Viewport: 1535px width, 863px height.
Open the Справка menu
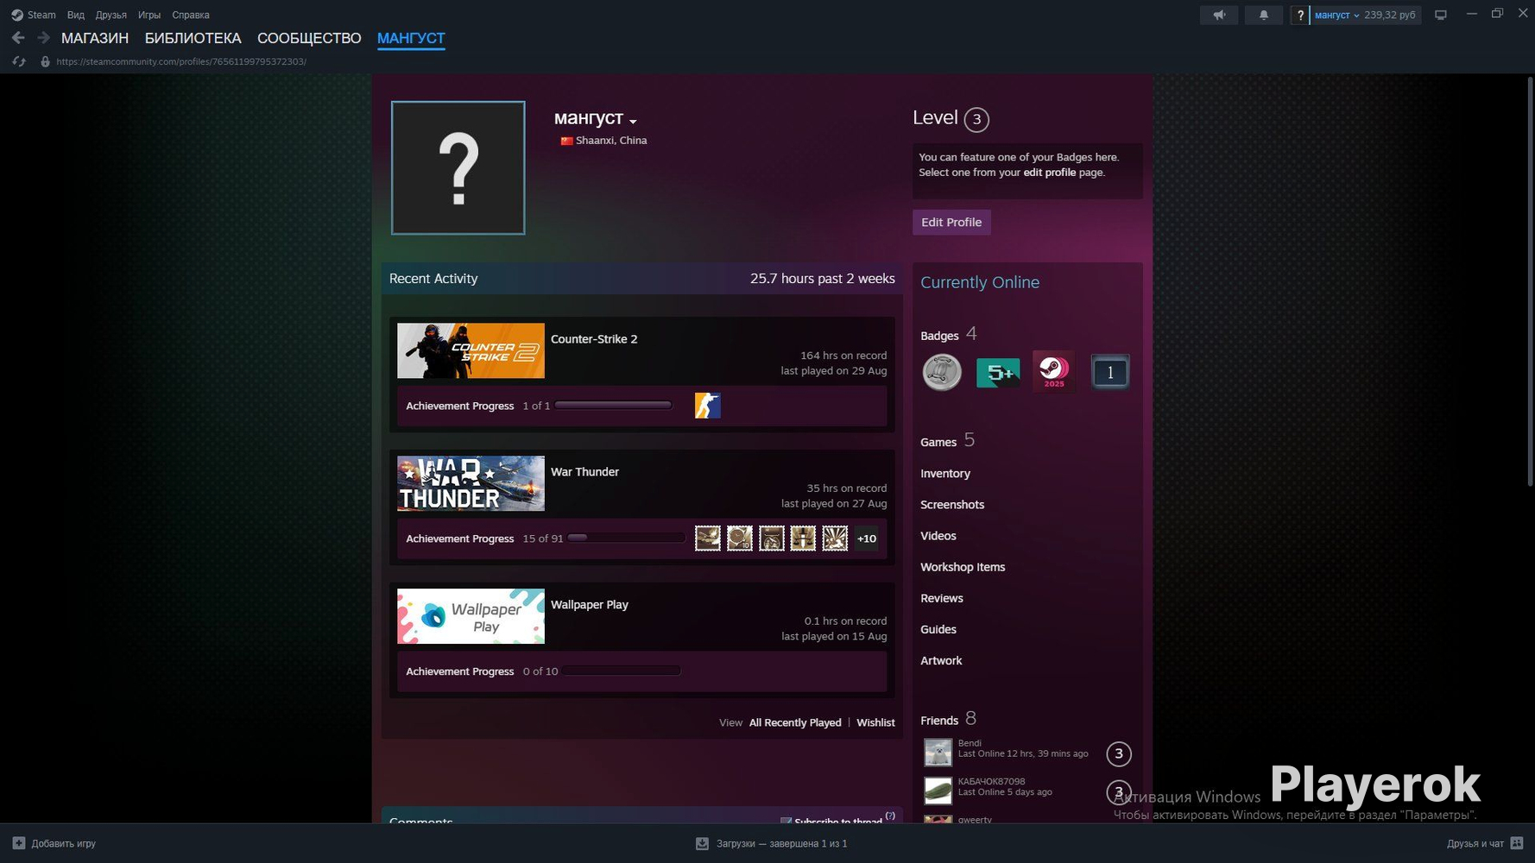pyautogui.click(x=191, y=15)
